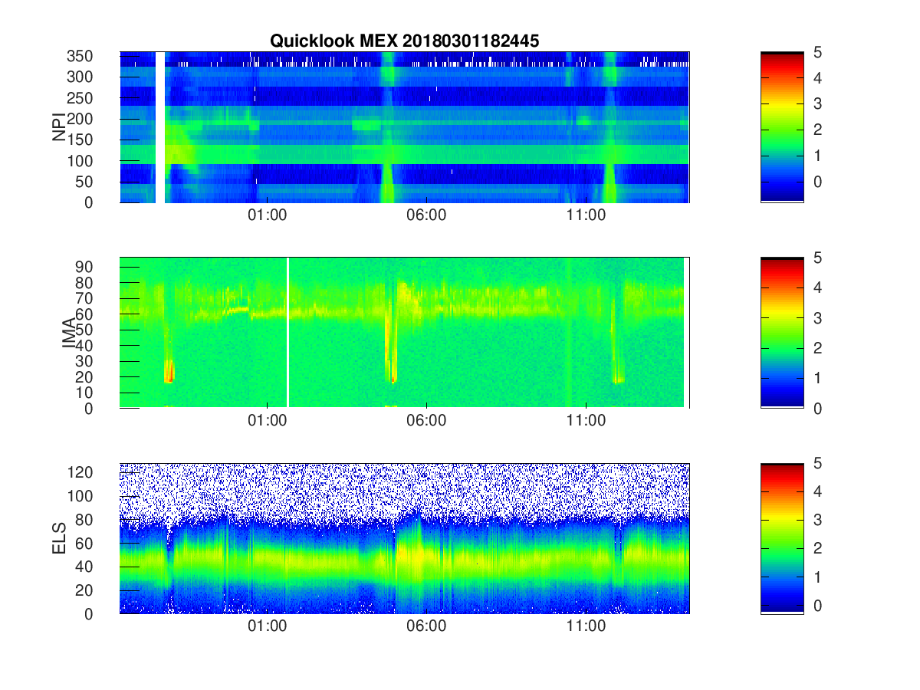Select the ELS y-axis label
The width and height of the screenshot is (920, 690).
click(x=59, y=538)
